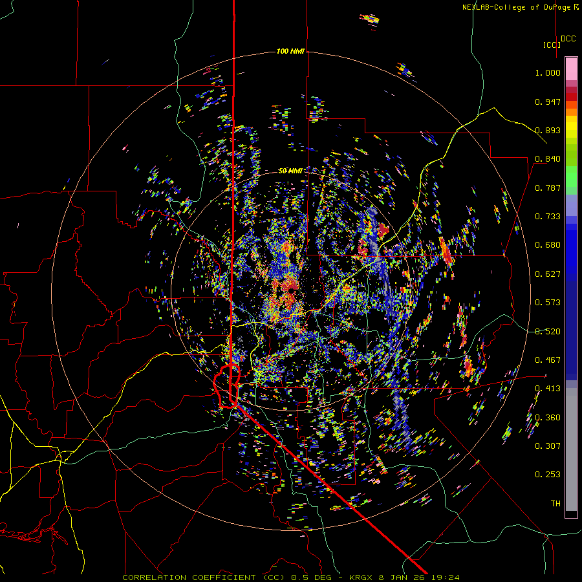Click the black radar site dot at center
The width and height of the screenshot is (582, 582).
292,290
